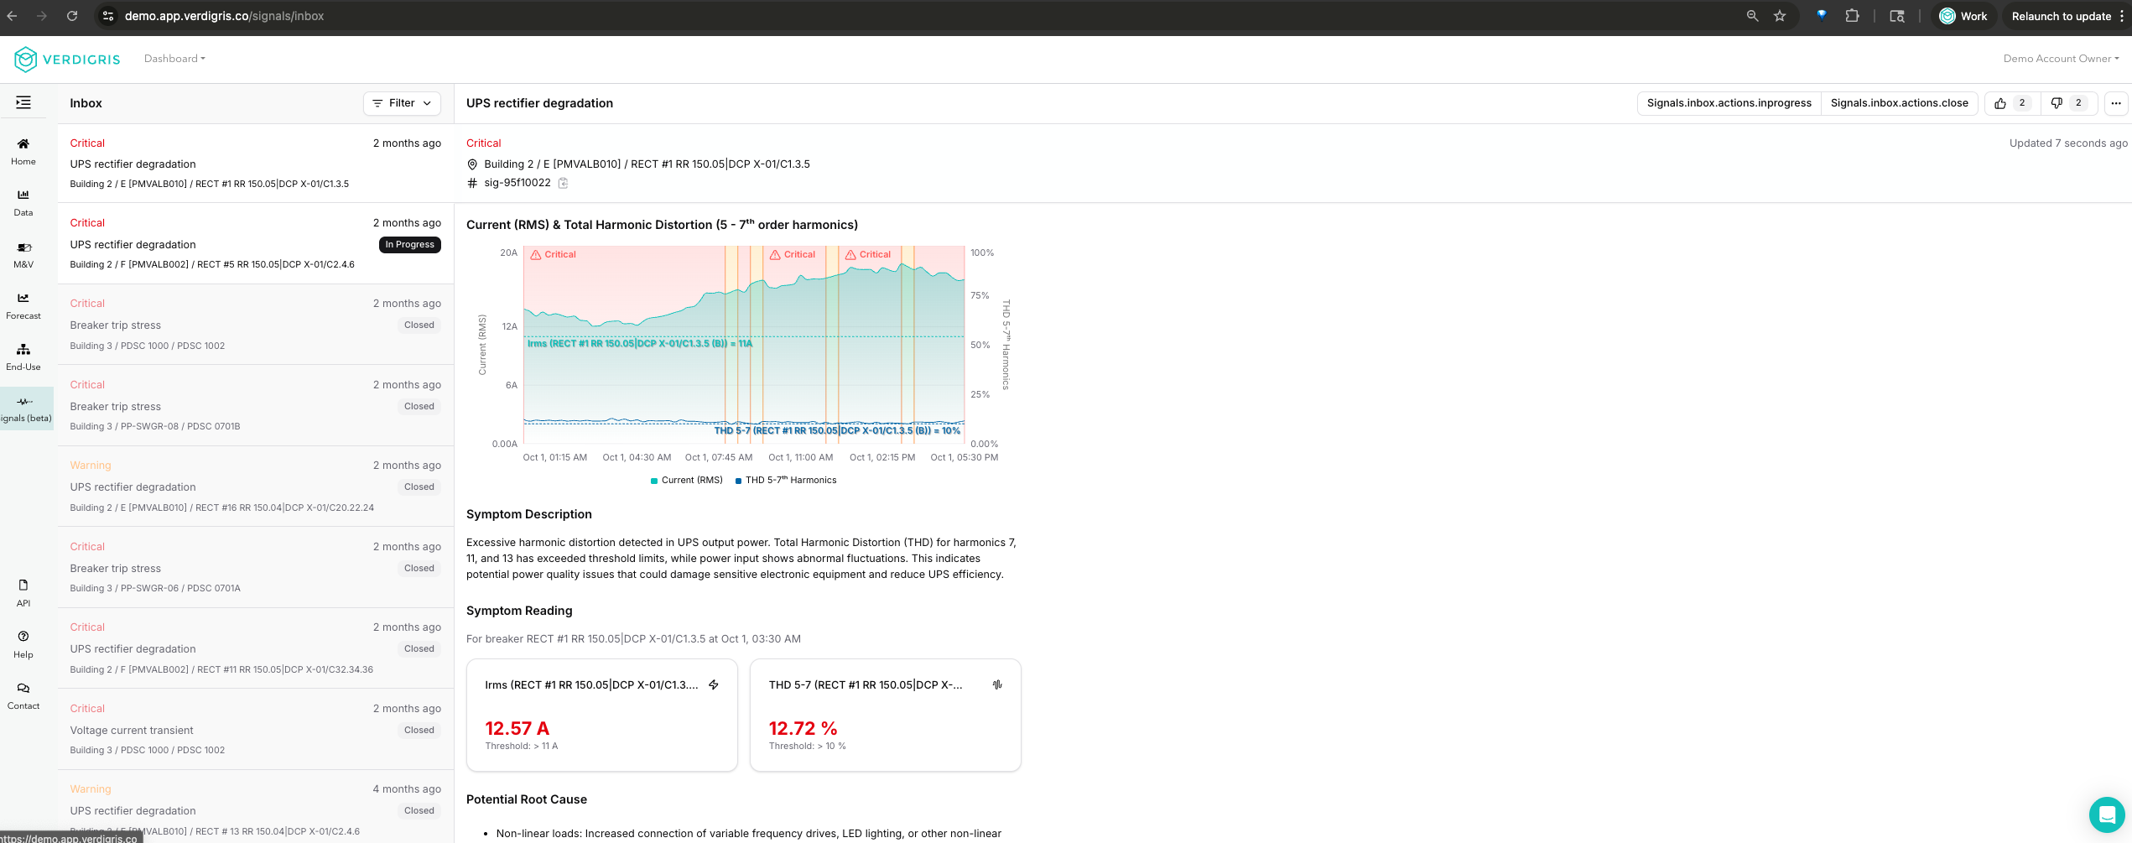Viewport: 2132px width, 843px height.
Task: Open the Work profile button
Action: tap(1963, 16)
